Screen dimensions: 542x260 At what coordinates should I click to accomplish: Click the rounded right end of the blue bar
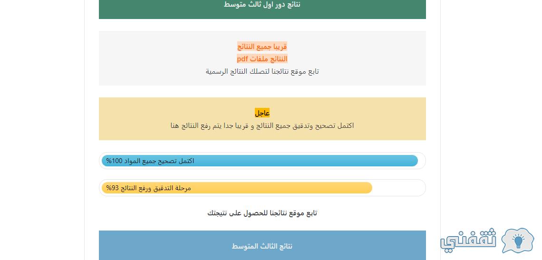414,161
